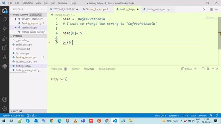Open TESTING_INPUT.PY in PYTHON file tree
Viewport: 221px width, 124px height.
pos(26,62)
